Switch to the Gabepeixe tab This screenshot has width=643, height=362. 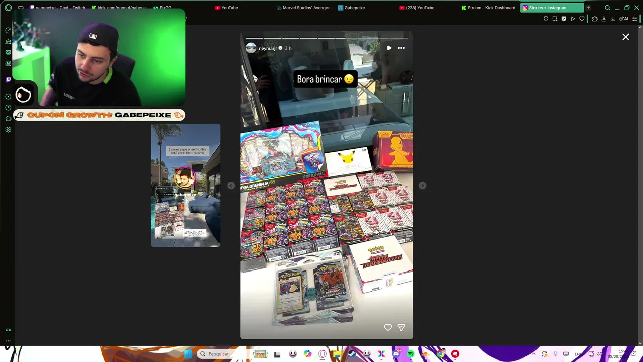click(x=352, y=8)
